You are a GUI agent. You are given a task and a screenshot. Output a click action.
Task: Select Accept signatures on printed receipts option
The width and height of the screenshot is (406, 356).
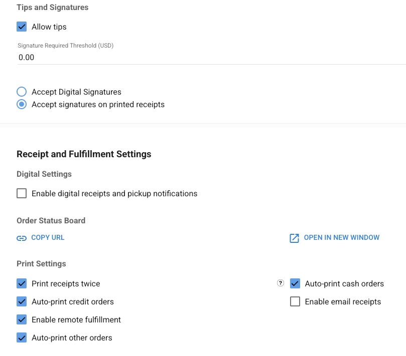click(x=22, y=104)
